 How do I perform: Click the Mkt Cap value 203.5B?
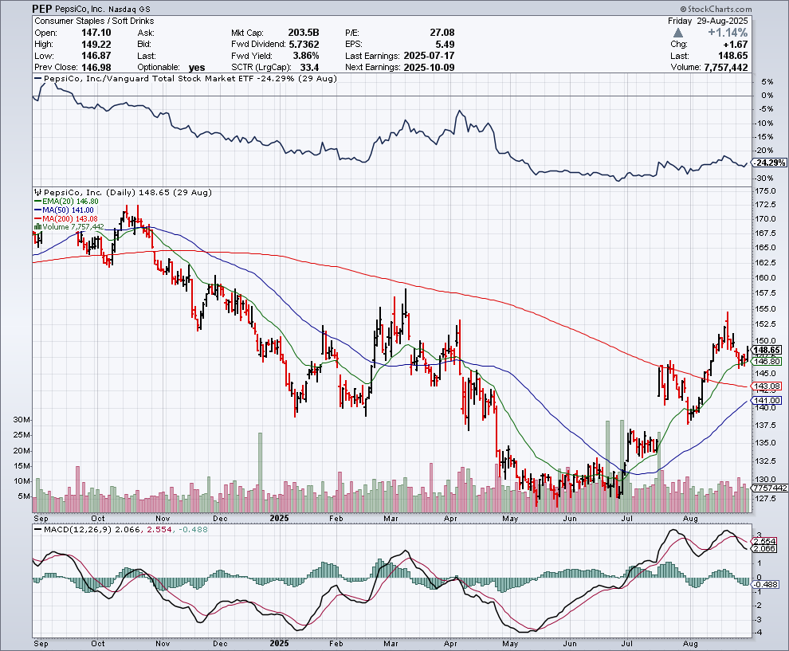coord(304,33)
